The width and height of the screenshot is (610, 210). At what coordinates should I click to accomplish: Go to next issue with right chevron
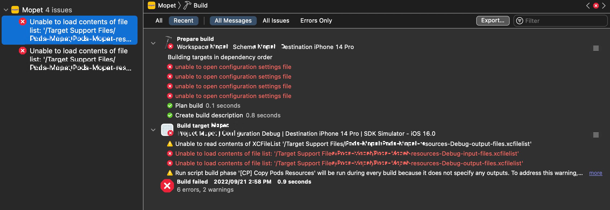click(x=604, y=6)
